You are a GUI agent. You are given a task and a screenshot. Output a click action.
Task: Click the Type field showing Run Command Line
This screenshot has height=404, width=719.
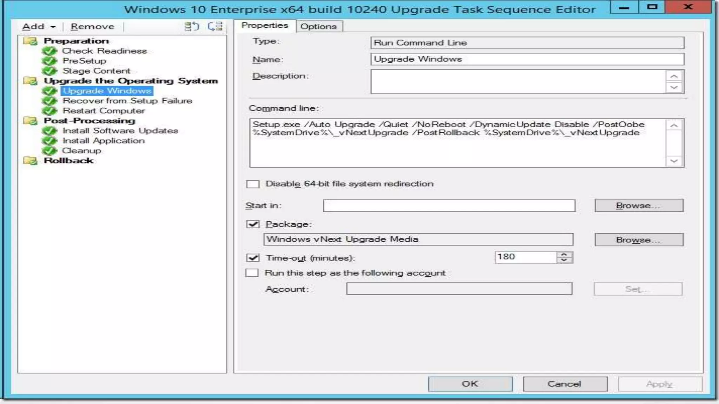point(527,43)
